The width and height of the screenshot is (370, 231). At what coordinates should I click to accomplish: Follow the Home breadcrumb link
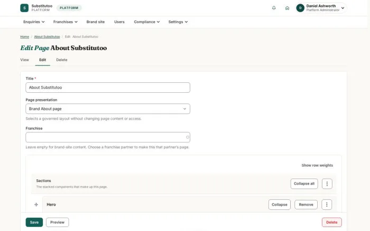point(24,37)
